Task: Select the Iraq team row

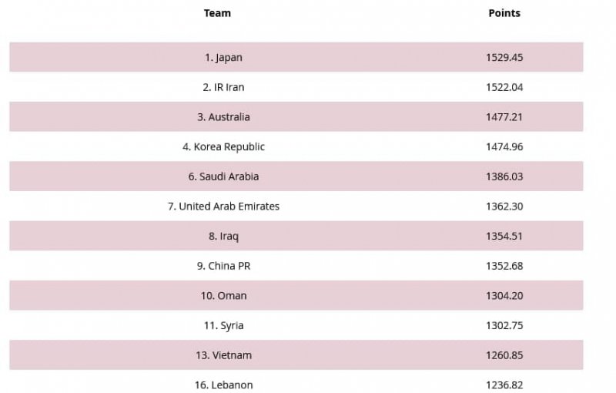Action: click(x=223, y=236)
